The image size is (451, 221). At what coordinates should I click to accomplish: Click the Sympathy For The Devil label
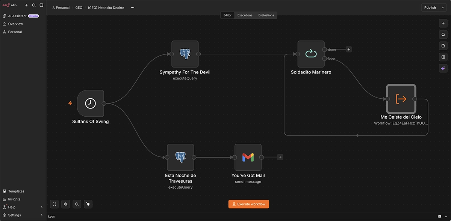point(185,72)
